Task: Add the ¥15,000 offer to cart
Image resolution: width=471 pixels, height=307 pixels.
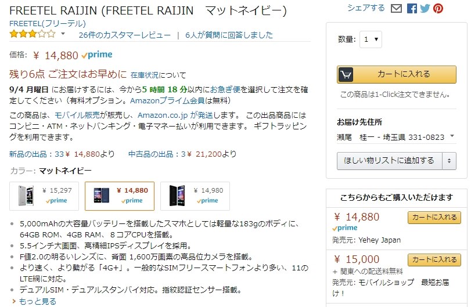Action: pyautogui.click(x=434, y=259)
